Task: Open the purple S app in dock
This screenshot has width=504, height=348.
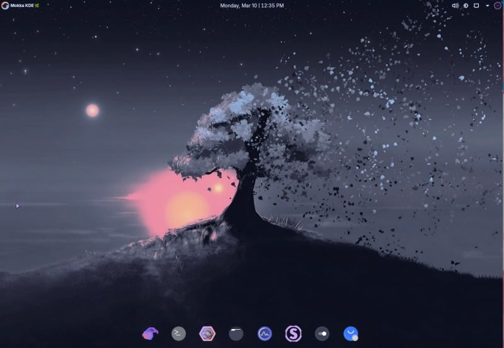Action: [293, 333]
